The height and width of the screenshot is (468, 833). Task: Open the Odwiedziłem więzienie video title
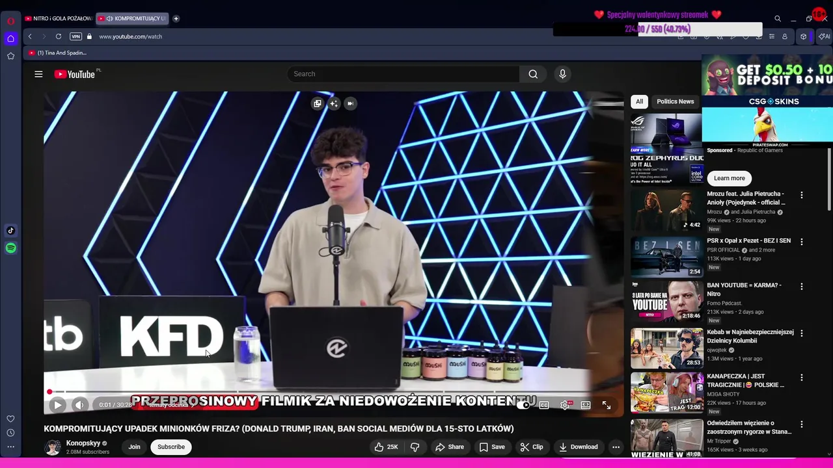[749, 427]
